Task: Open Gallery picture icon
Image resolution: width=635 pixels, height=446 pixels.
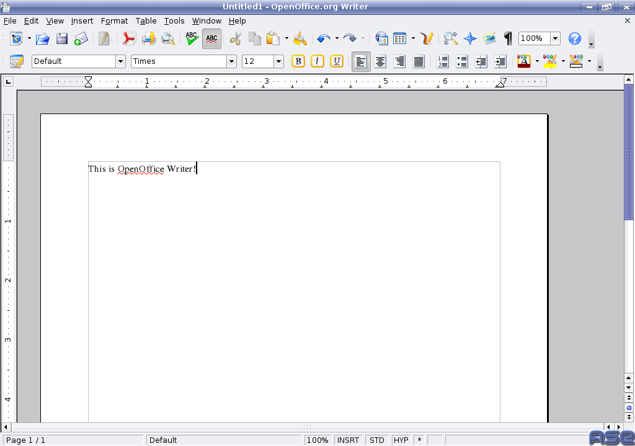Action: pyautogui.click(x=489, y=38)
